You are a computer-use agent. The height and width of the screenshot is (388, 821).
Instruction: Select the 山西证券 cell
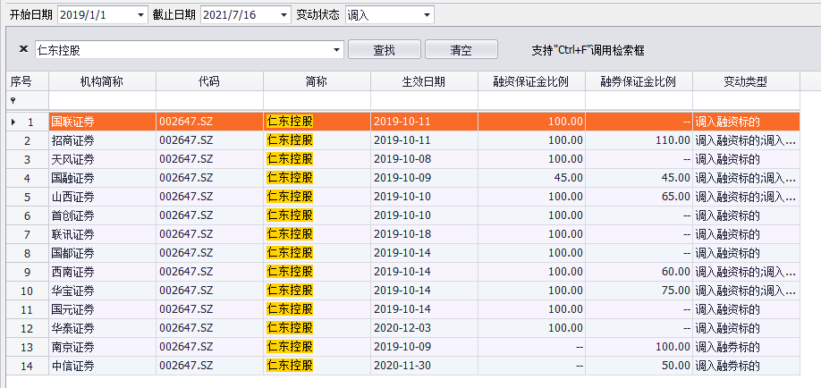pos(102,197)
